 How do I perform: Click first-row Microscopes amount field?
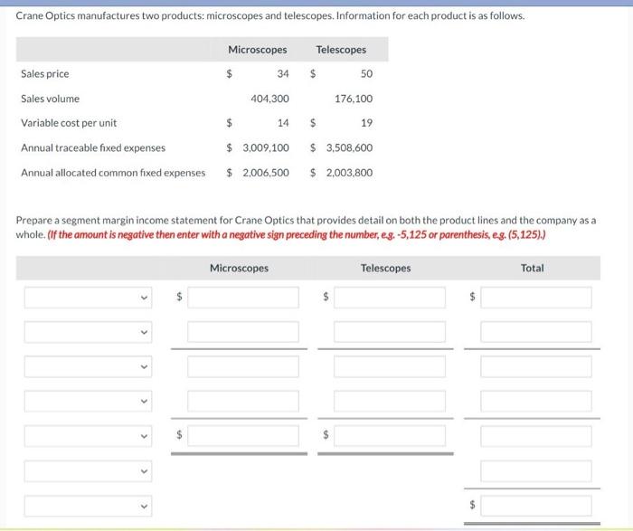(243, 298)
